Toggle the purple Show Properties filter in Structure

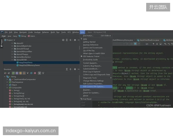pos(17,73)
